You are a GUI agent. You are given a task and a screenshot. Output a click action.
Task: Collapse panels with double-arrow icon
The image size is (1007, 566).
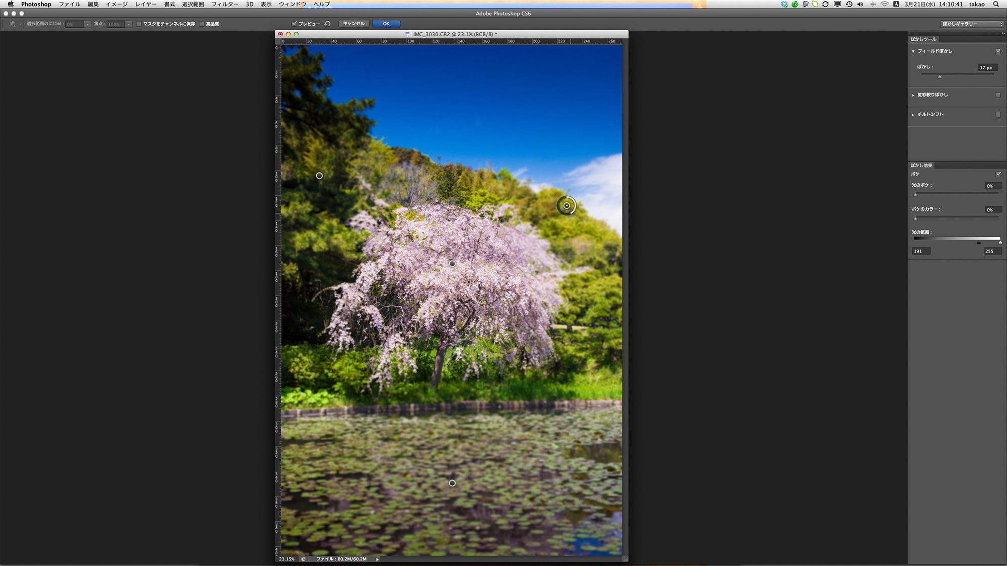(x=1003, y=33)
